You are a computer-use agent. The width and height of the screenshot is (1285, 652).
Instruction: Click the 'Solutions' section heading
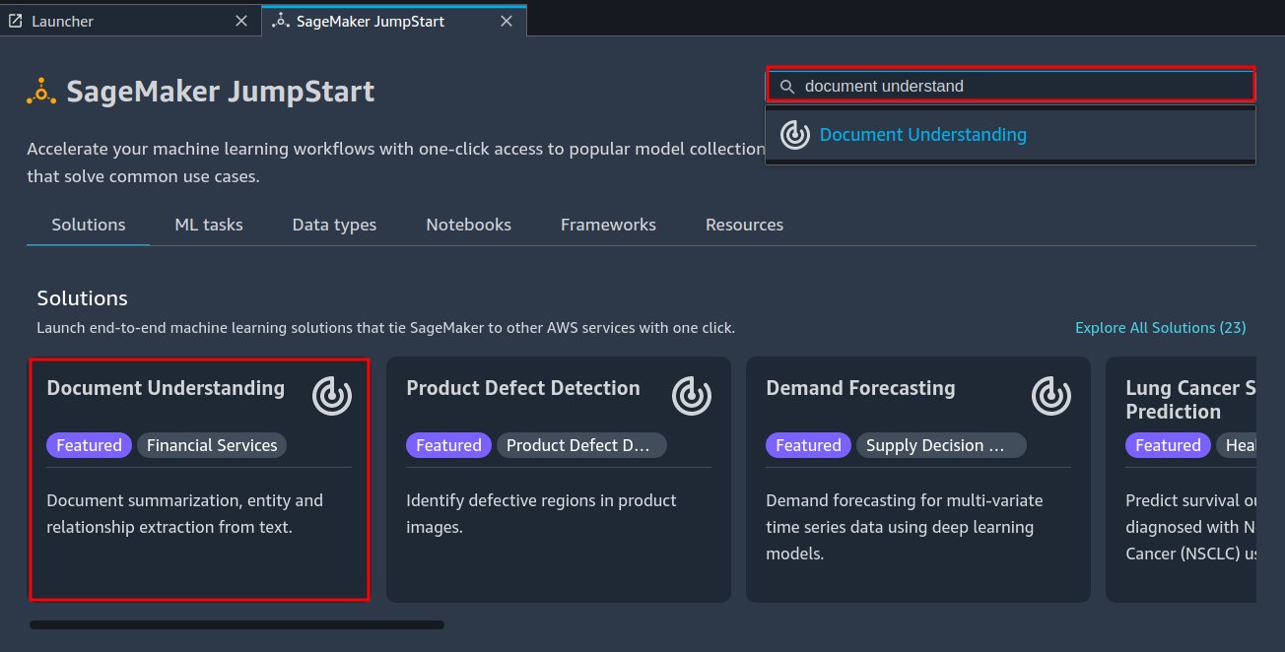tap(83, 298)
